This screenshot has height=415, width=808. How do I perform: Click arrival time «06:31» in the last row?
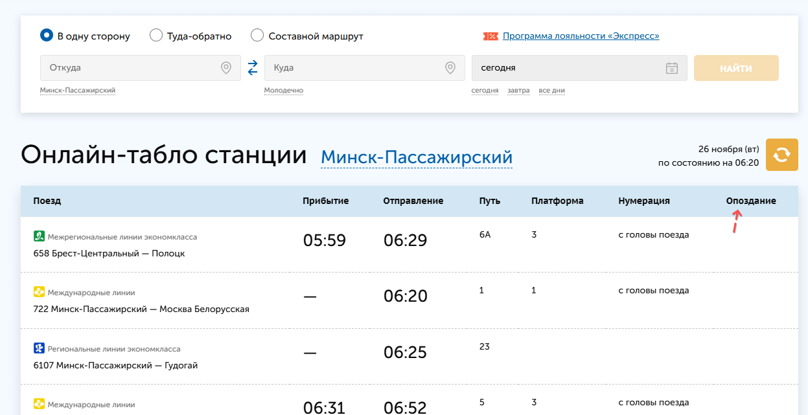(x=325, y=407)
